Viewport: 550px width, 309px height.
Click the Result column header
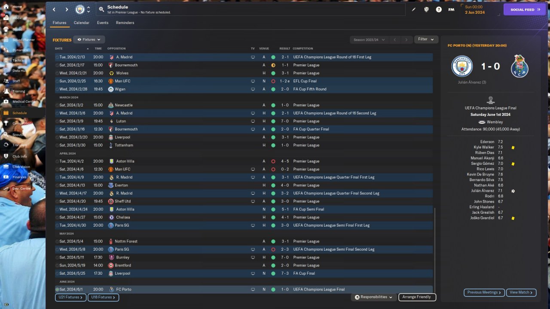coord(284,48)
